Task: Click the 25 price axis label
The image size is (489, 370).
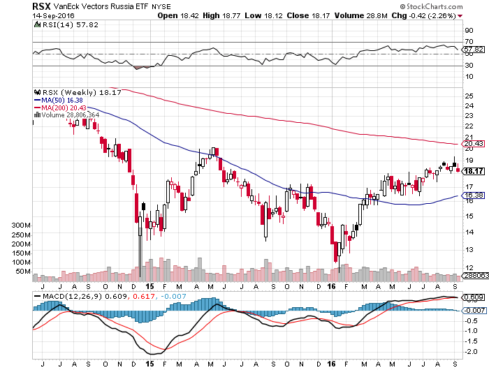Action: pos(469,96)
